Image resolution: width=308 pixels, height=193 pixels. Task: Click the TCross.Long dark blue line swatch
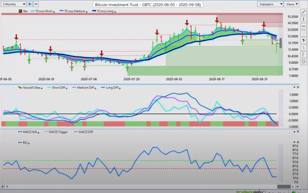94,11
